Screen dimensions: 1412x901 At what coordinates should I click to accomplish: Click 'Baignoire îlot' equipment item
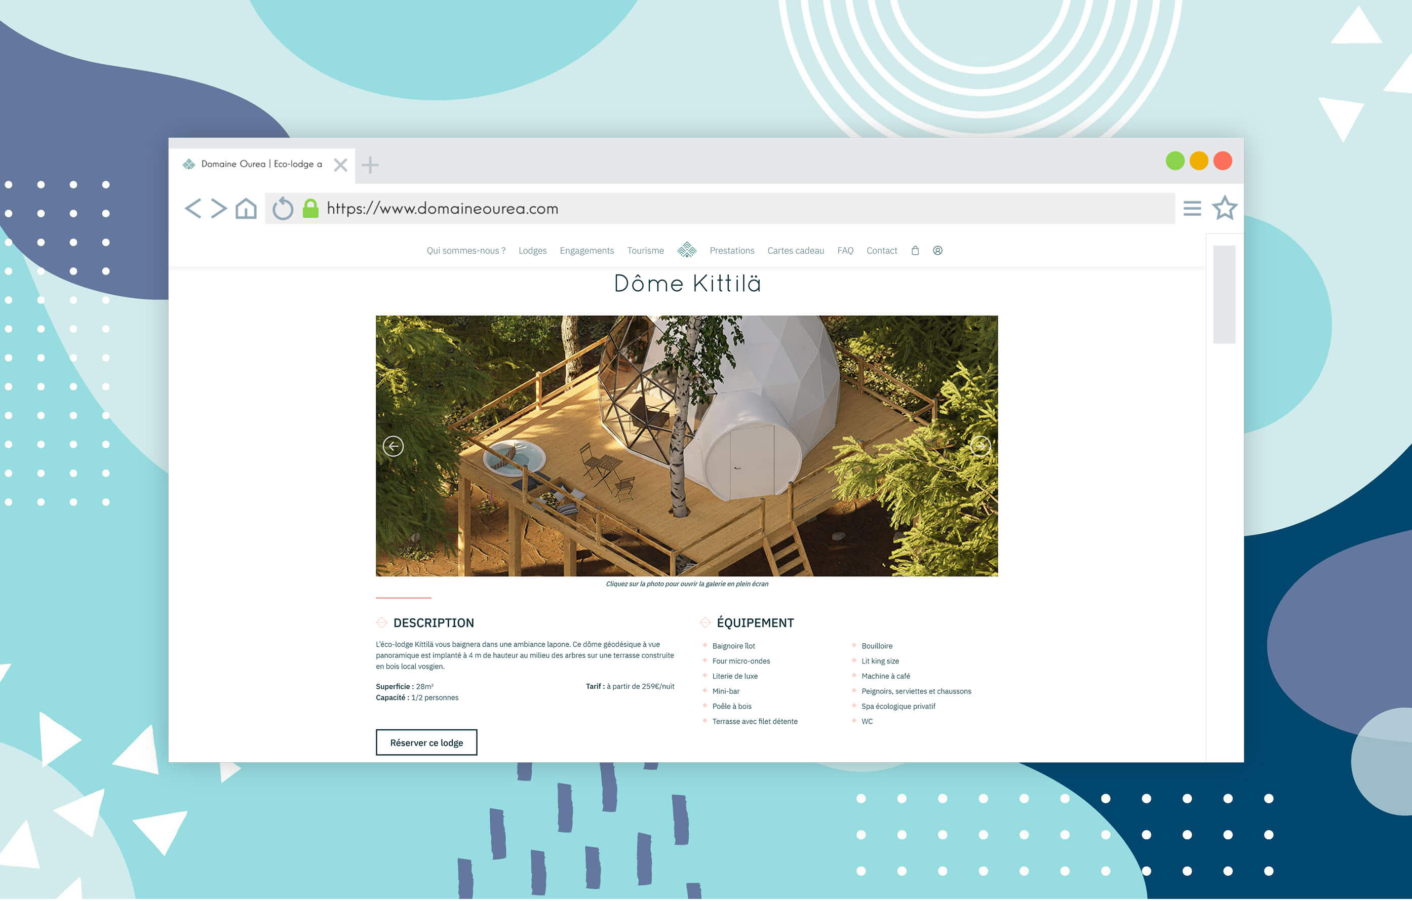733,647
